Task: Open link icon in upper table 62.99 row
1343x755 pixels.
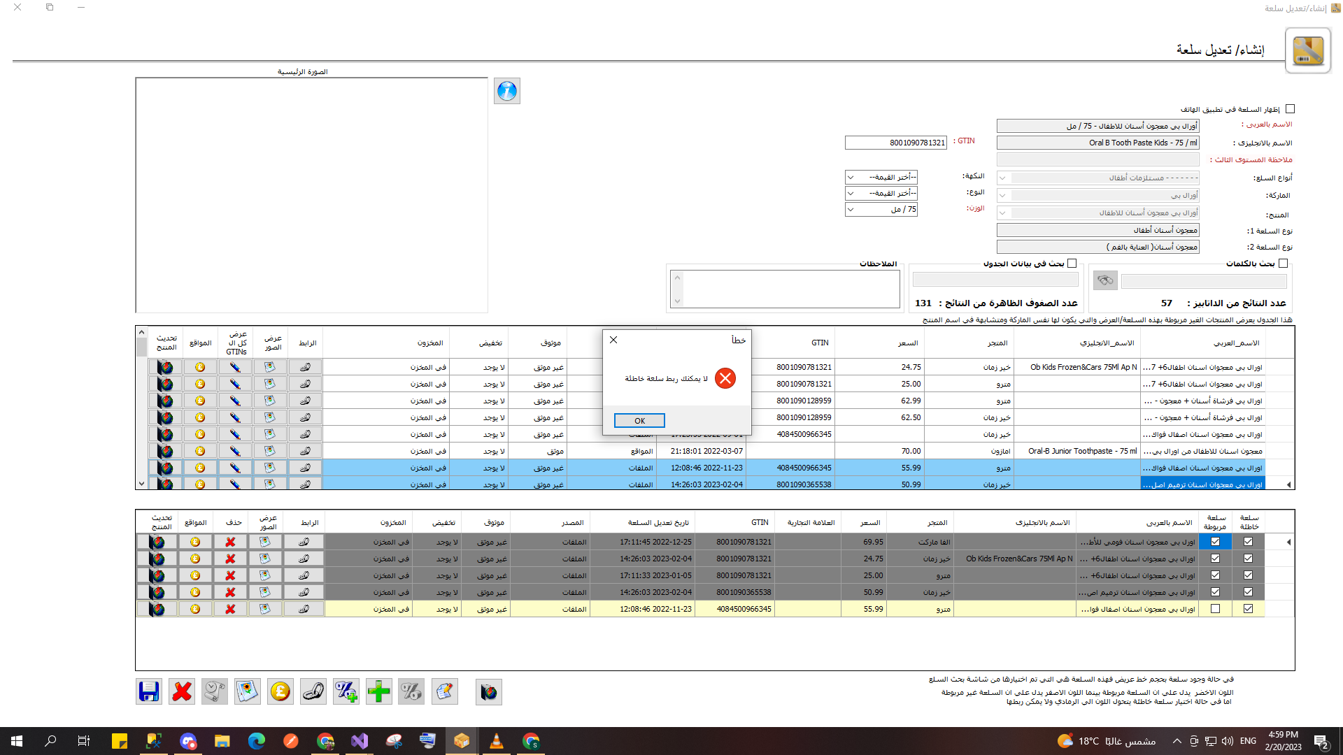Action: (x=305, y=401)
